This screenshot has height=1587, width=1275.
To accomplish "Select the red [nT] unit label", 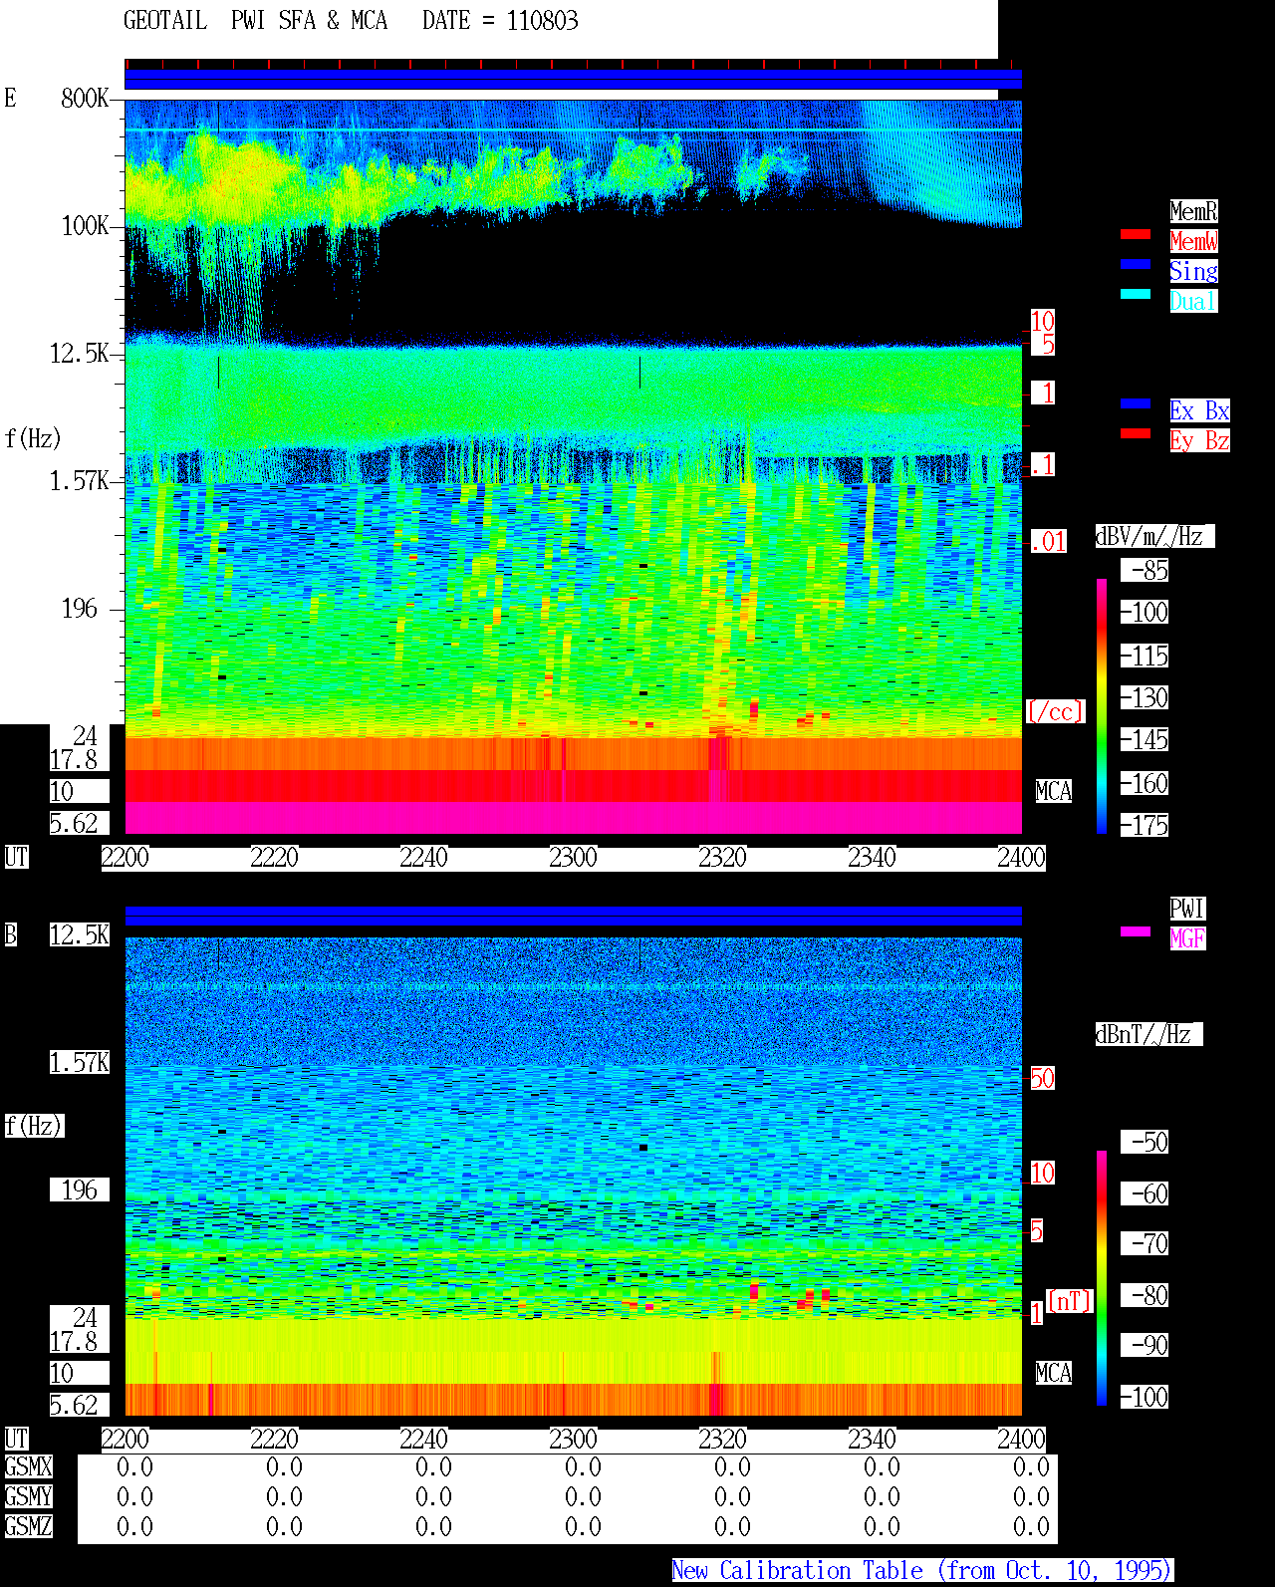I will pos(1070,1301).
